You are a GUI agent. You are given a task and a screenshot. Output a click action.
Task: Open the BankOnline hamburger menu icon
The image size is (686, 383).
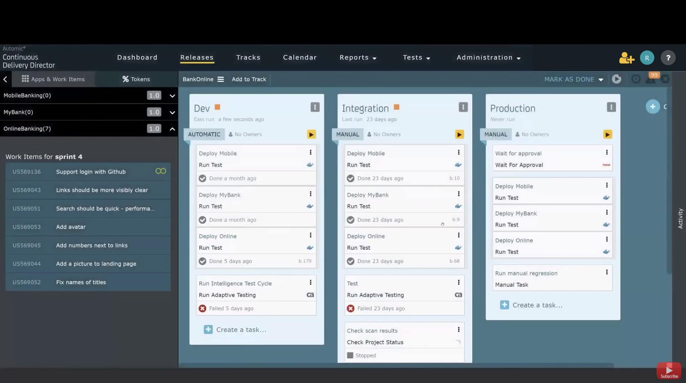tap(221, 79)
